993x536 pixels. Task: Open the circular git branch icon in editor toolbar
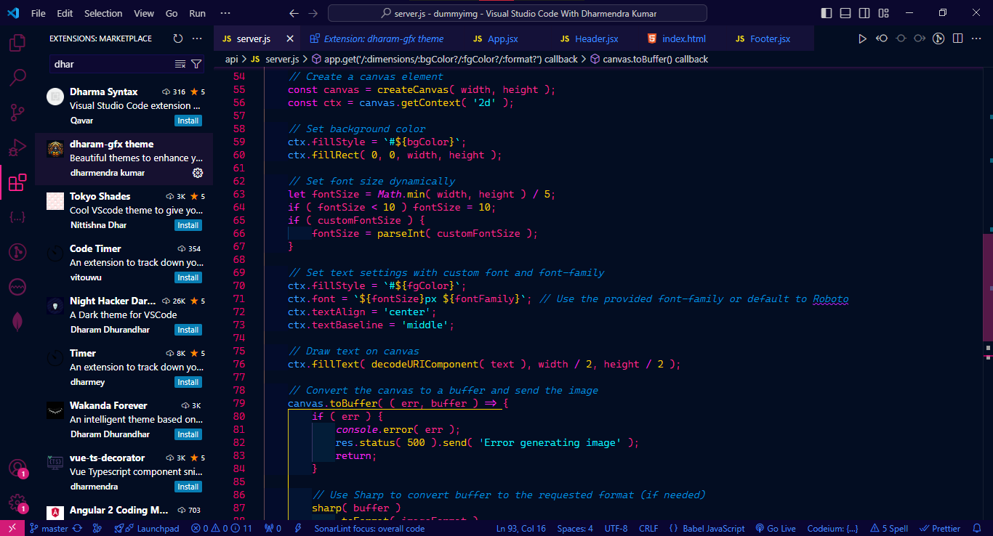(938, 39)
